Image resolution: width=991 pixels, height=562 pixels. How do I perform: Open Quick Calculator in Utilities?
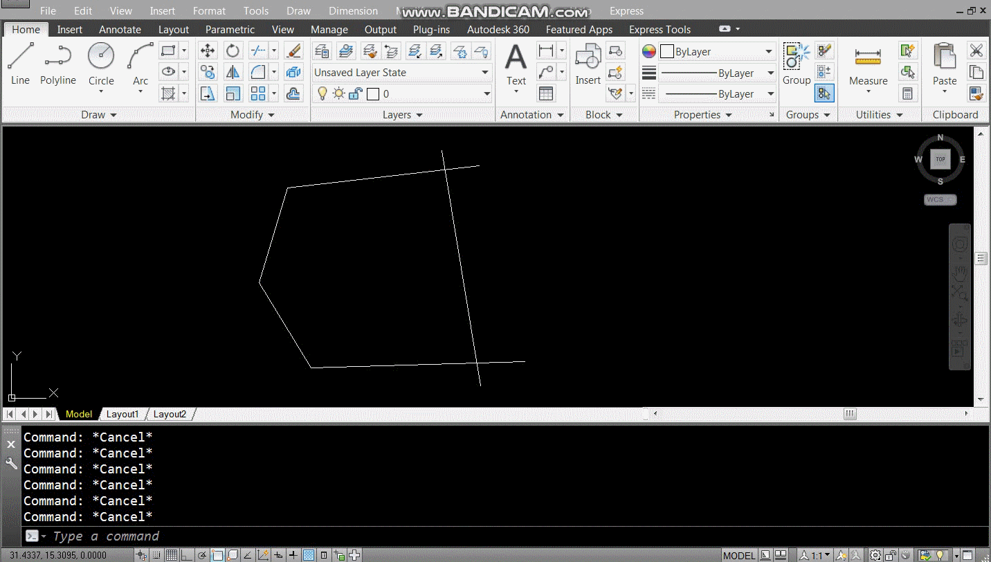tap(908, 93)
